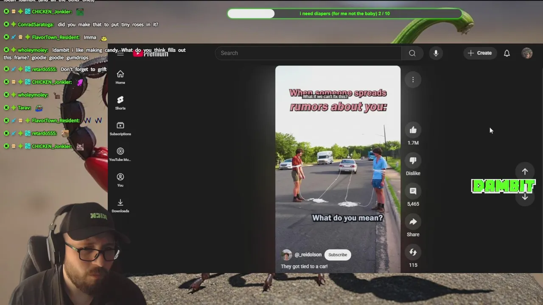Viewport: 543px width, 305px height.
Task: Click the @_reidolson channel avatar
Action: (287, 255)
